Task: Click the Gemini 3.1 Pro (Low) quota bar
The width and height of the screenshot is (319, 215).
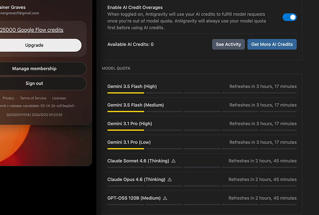Action: [202, 149]
